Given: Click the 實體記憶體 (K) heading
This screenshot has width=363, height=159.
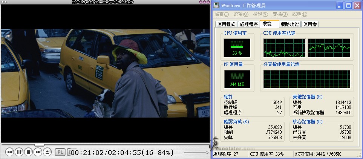Looking at the screenshot, I should coord(308,97).
